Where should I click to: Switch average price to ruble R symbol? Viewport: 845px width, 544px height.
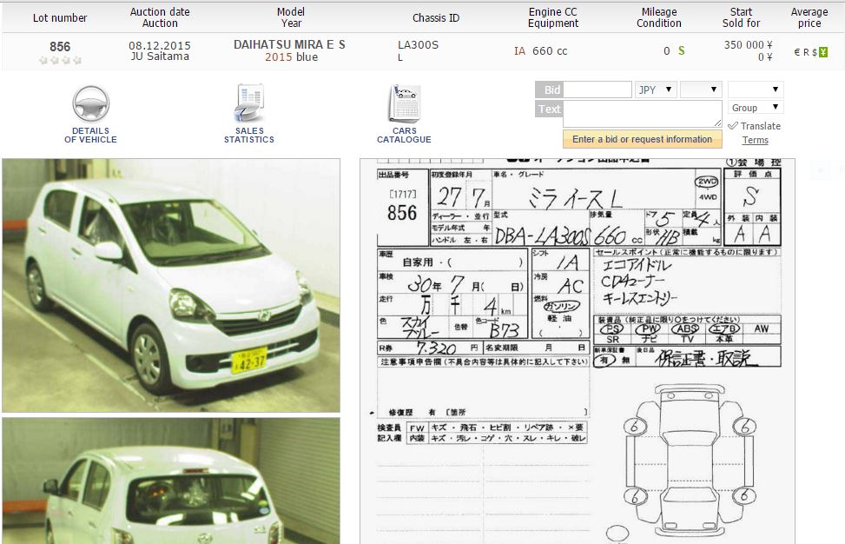pos(806,52)
